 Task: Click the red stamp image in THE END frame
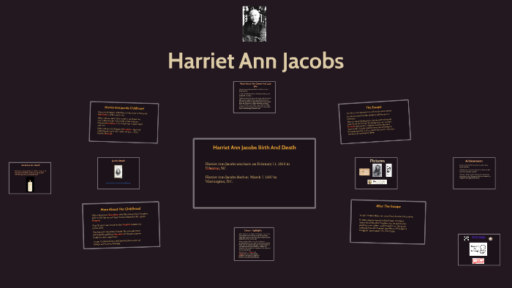(x=478, y=261)
